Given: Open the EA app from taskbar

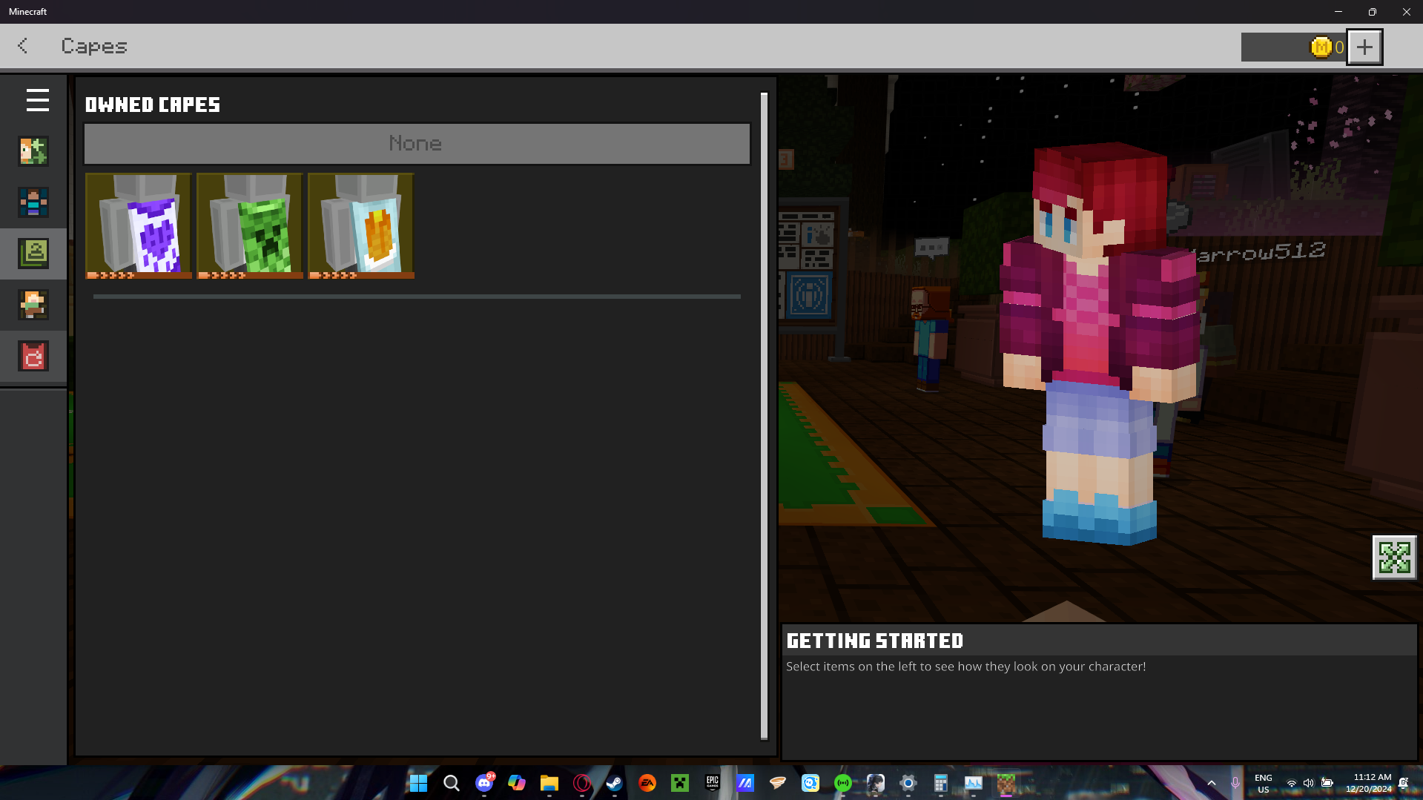Looking at the screenshot, I should [x=647, y=783].
